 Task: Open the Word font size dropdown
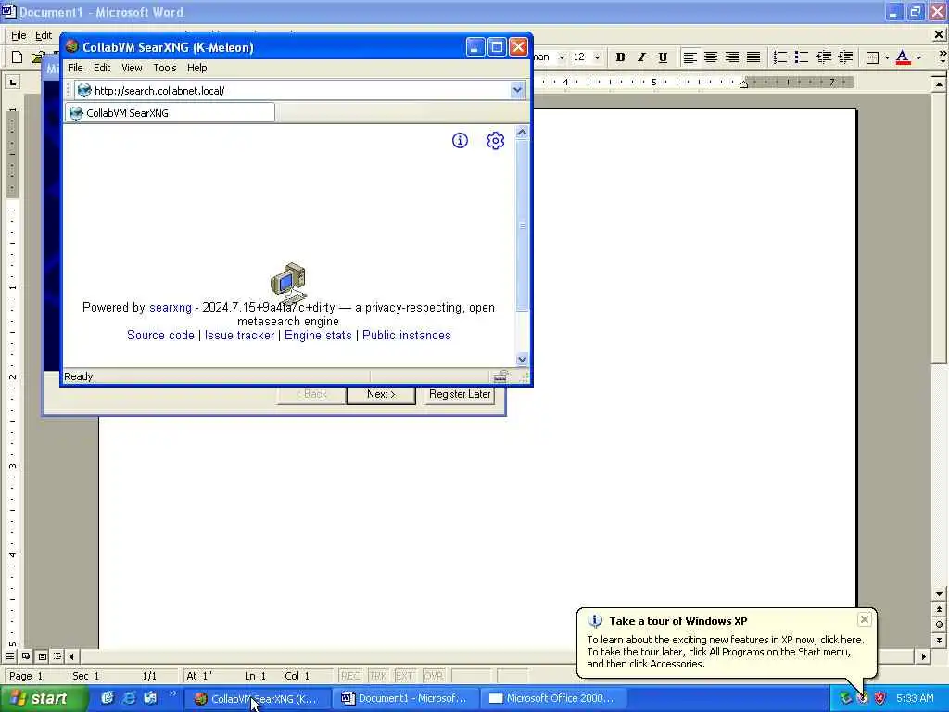[x=598, y=57]
